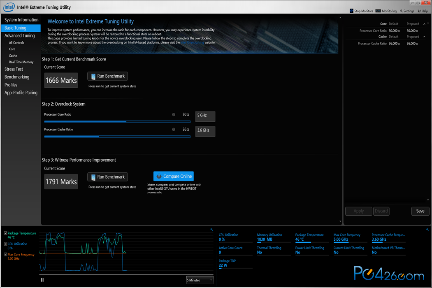Click the robot icon on Compare Online
This screenshot has width=432, height=288.
[x=159, y=177]
